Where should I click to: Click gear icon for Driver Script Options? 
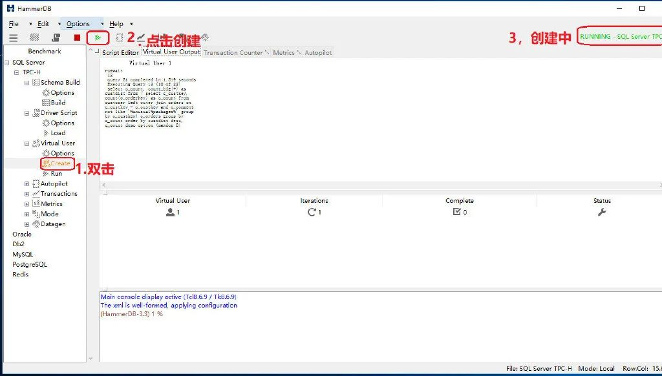coord(46,123)
